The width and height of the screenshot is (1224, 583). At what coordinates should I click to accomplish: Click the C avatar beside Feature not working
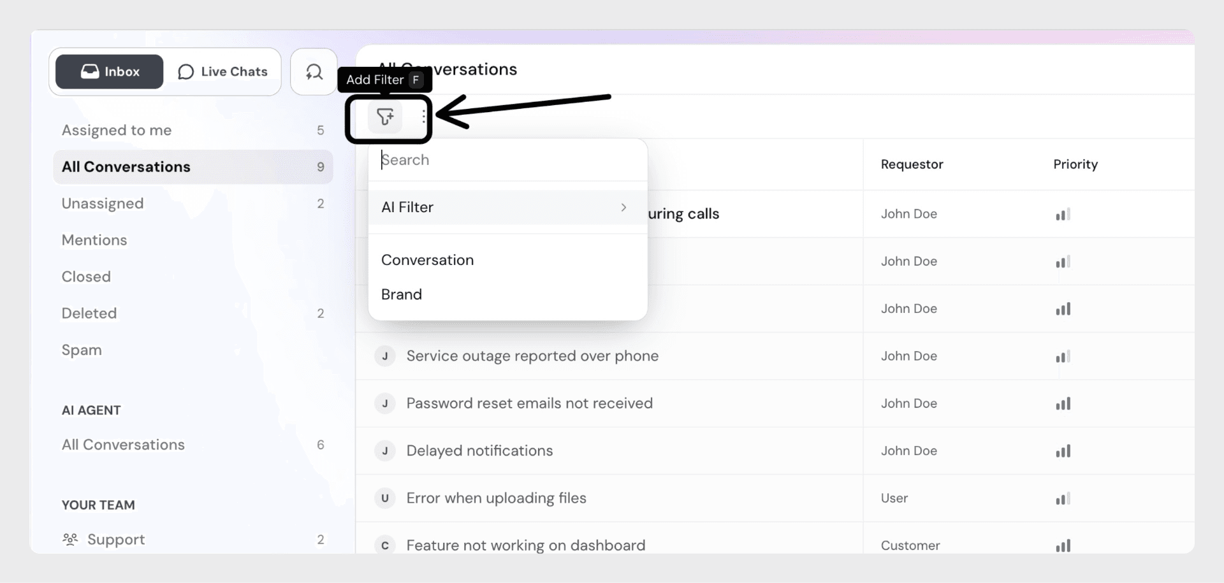(385, 545)
